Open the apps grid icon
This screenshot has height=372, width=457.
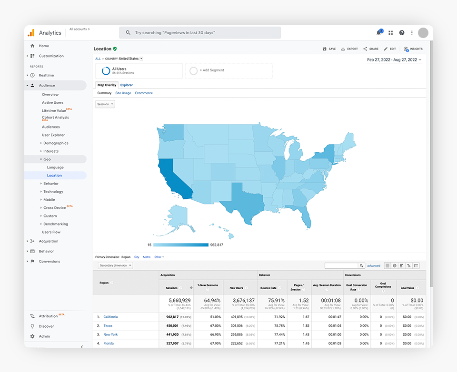[x=390, y=33]
